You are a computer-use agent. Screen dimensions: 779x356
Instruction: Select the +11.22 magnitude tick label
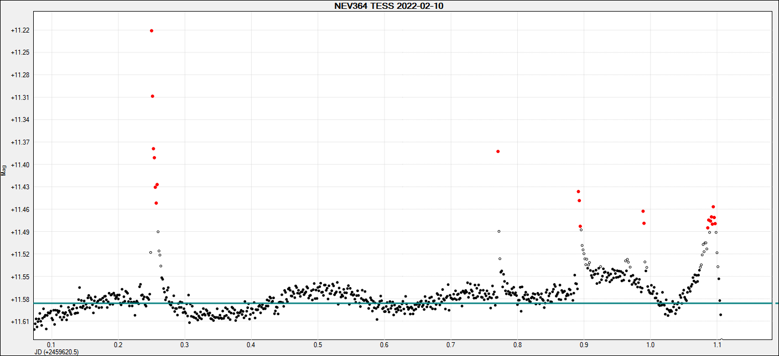coord(20,30)
